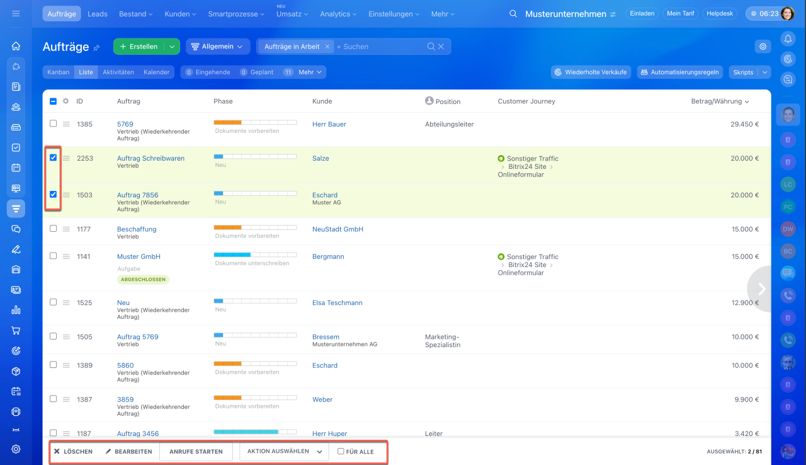Open the 'Auftrag 7856' link
Screen dimensions: 806x465
click(x=137, y=195)
